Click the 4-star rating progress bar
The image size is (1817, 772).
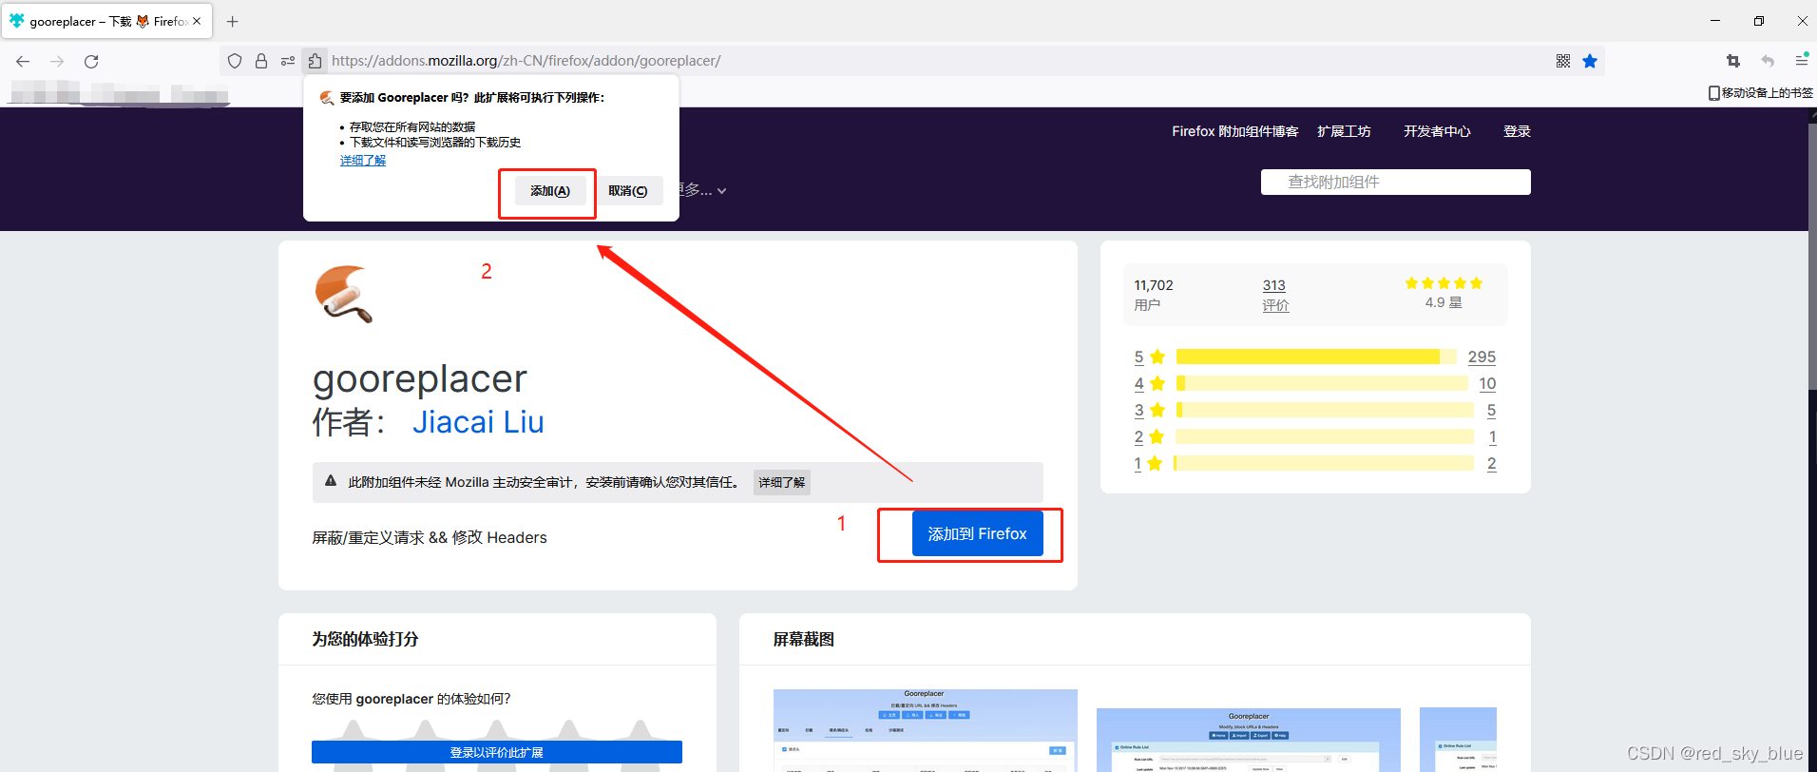coord(1322,383)
